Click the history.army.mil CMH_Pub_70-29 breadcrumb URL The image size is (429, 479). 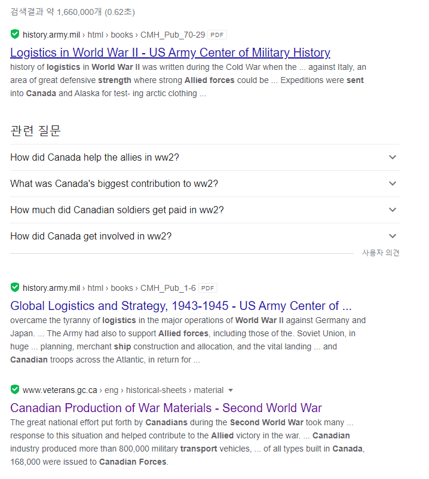click(114, 35)
